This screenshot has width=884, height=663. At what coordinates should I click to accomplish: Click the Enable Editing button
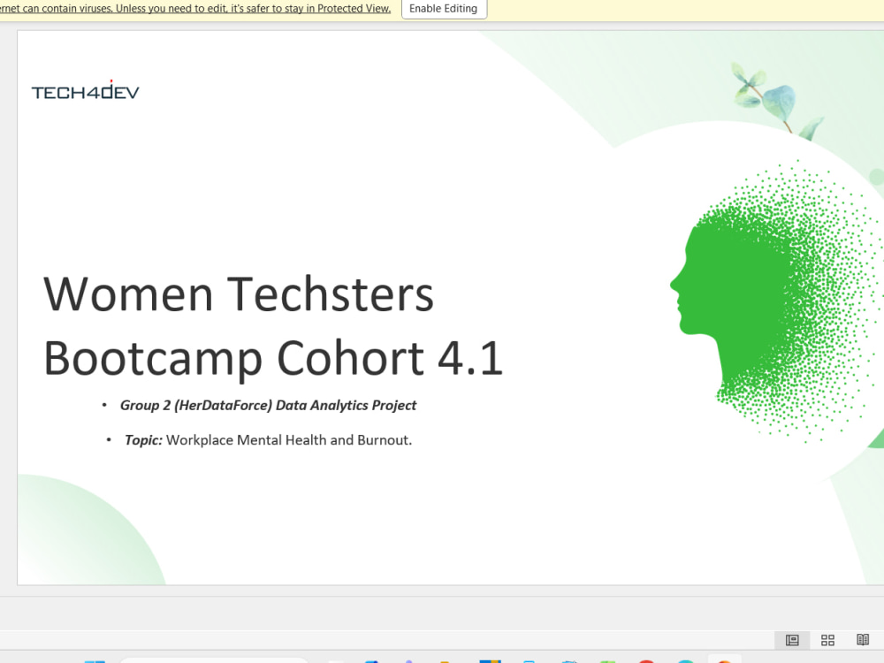(444, 9)
